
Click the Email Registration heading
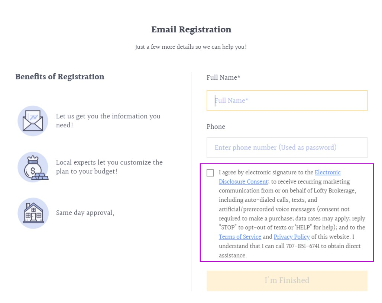click(x=191, y=30)
